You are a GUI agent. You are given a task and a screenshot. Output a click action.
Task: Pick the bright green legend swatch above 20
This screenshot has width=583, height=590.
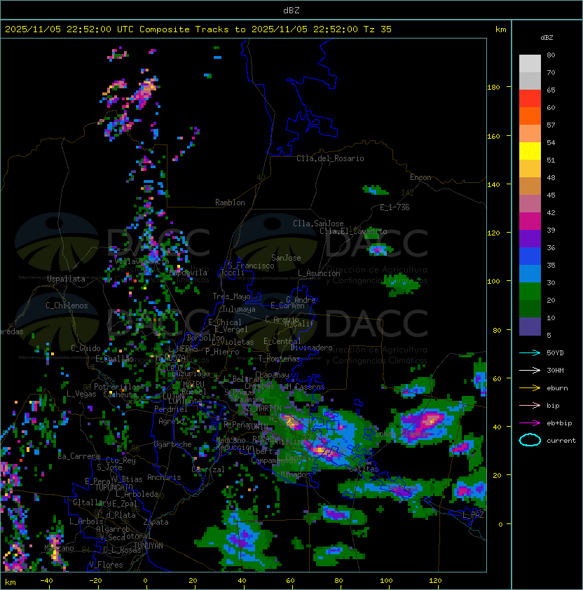pyautogui.click(x=530, y=291)
